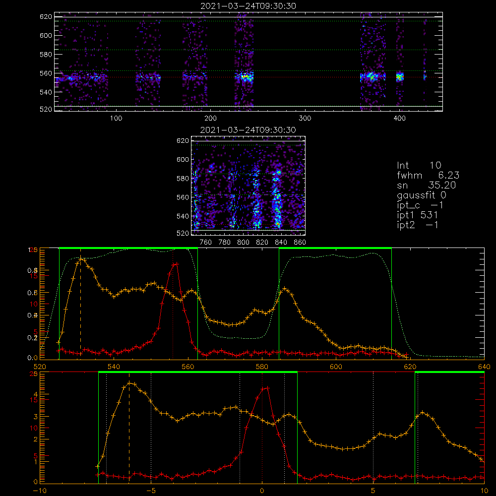This screenshot has width=496, height=496.
Task: Click x-axis label 0 of bottom plot
Action: (262, 491)
